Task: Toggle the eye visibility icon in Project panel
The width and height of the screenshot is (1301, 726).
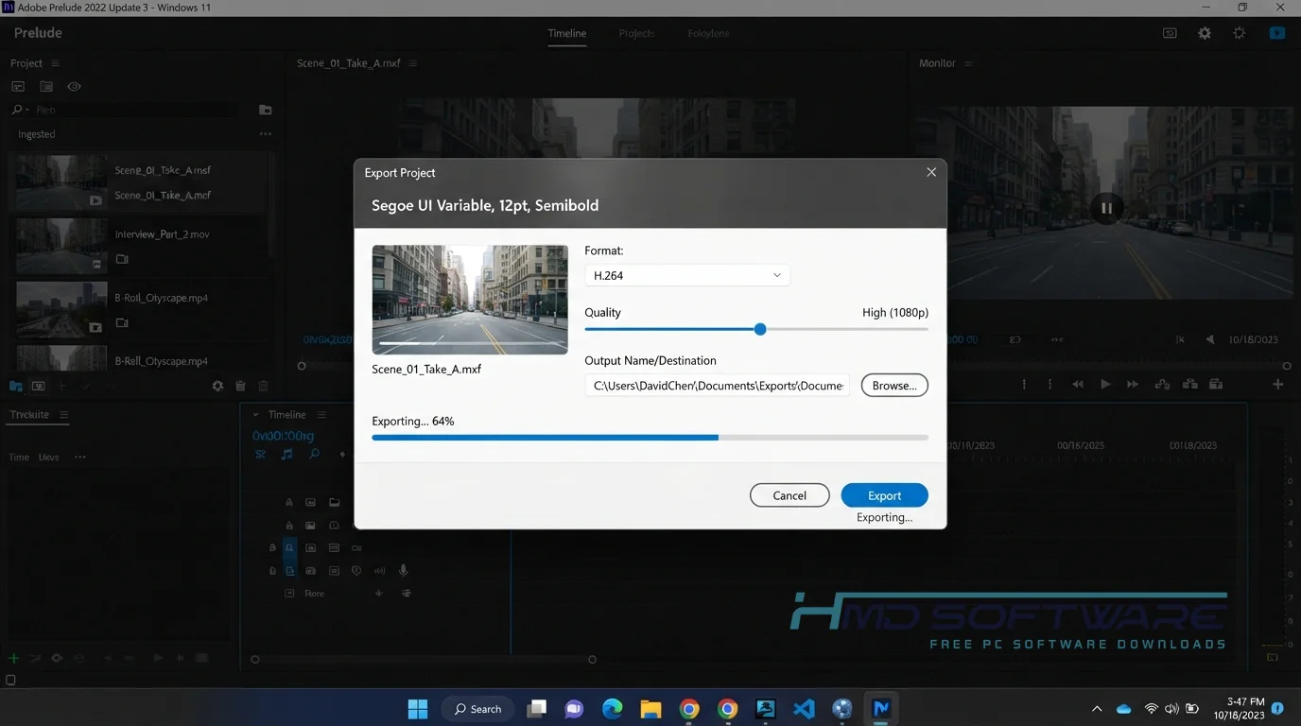Action: (x=74, y=87)
